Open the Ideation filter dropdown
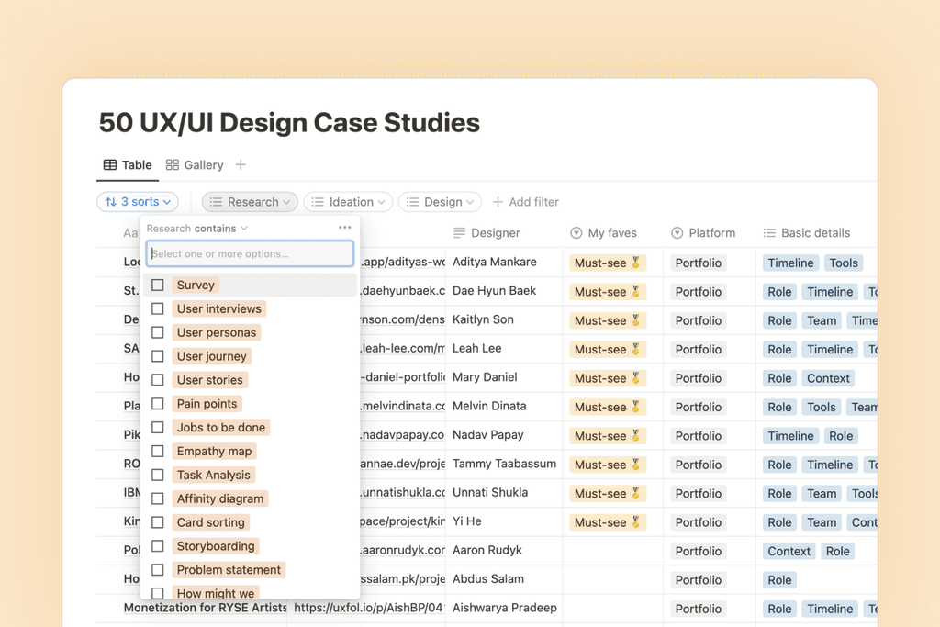 tap(348, 202)
